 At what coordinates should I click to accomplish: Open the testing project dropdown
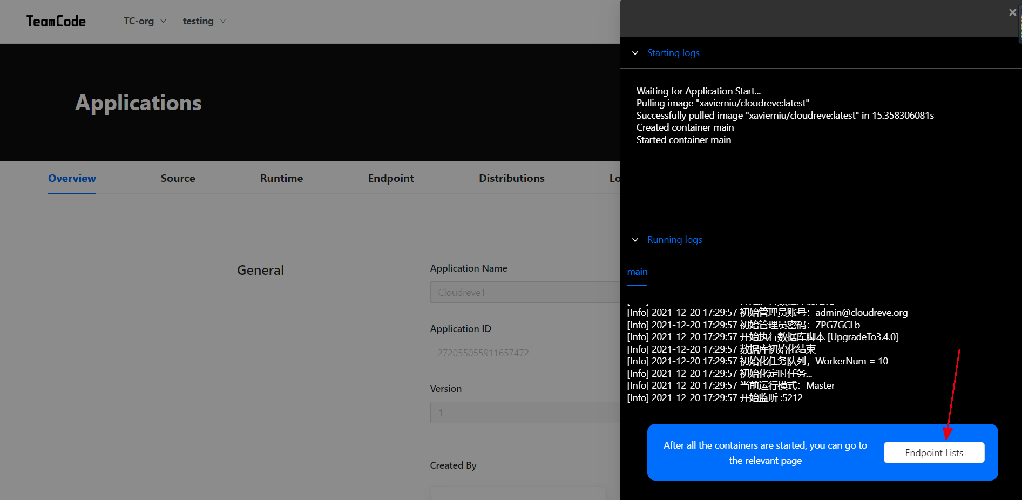[204, 21]
